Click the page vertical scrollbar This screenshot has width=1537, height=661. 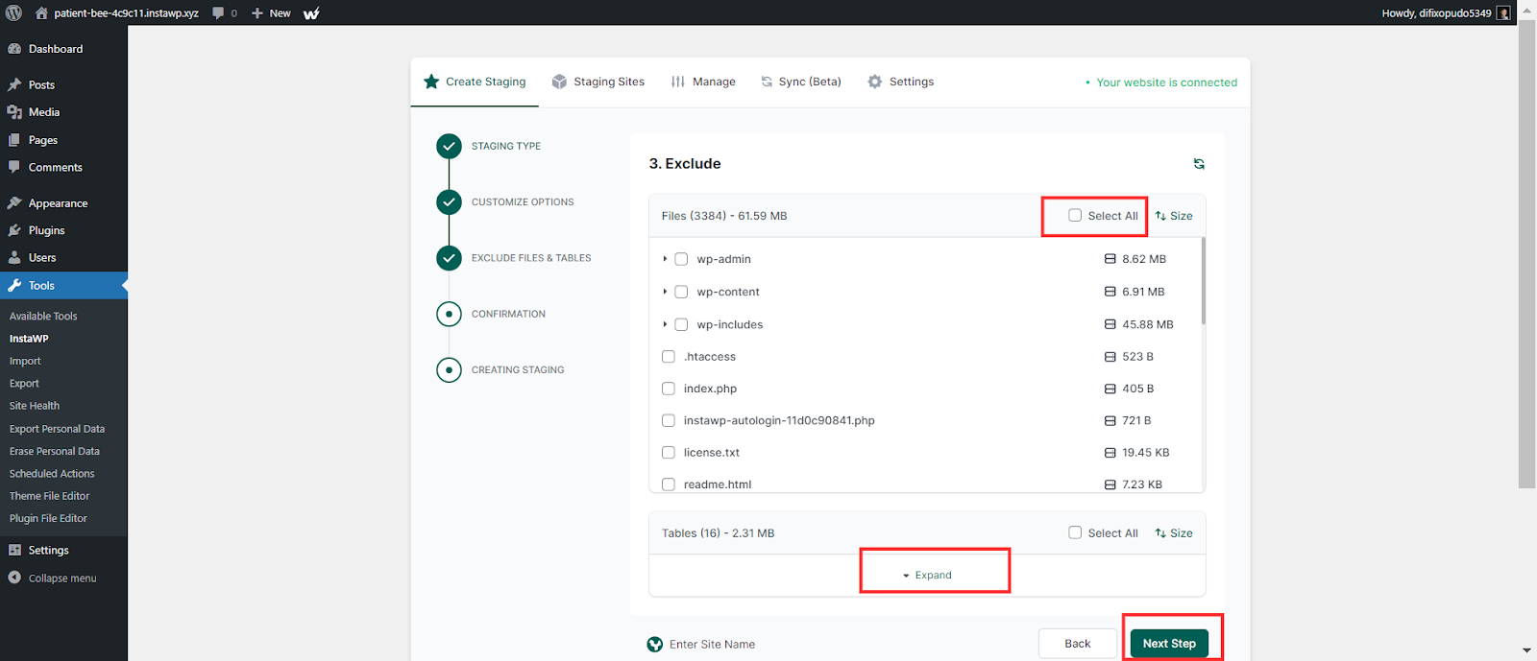point(1526,254)
